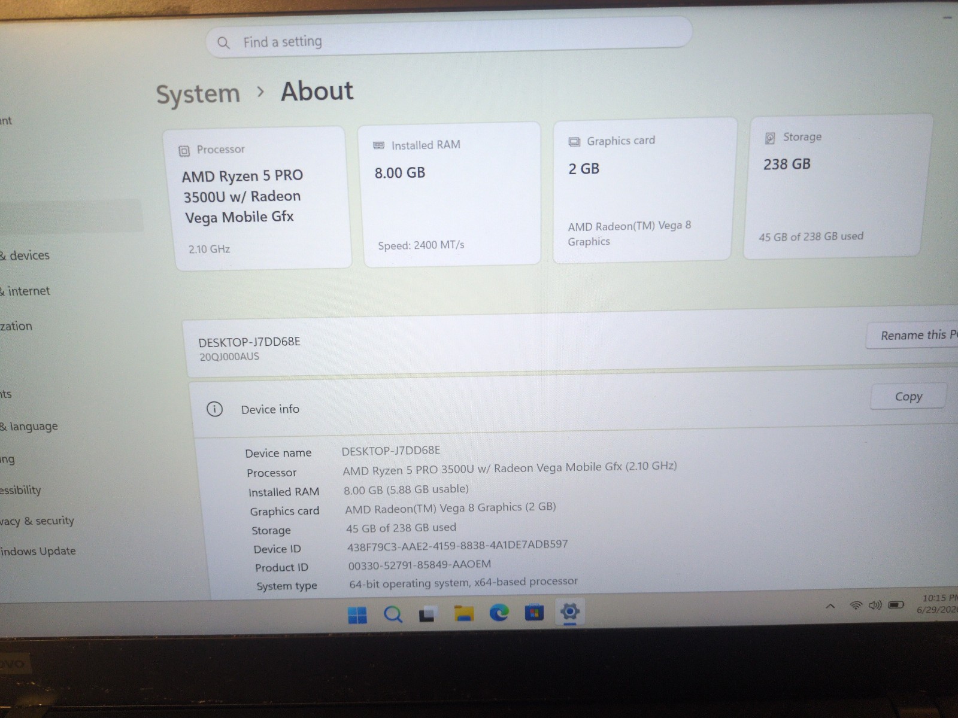Launch File Explorer from the taskbar
The height and width of the screenshot is (718, 958).
point(463,613)
